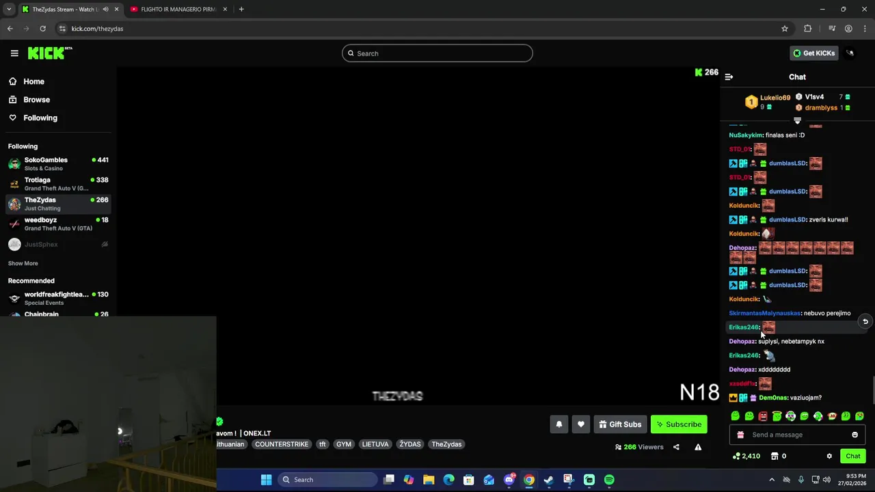Viewport: 875px width, 492px height.
Task: Report stream using warning triangle icon
Action: (698, 447)
